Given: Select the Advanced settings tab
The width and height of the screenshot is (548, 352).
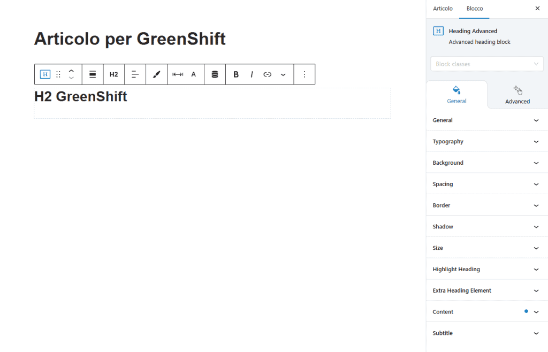Looking at the screenshot, I should [517, 95].
